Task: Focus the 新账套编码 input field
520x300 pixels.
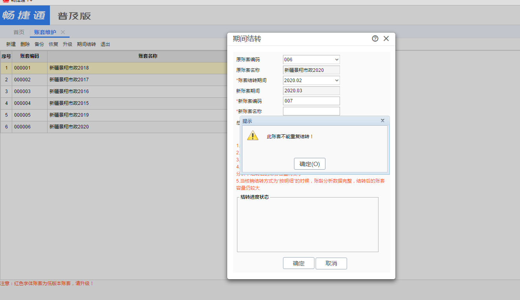Action: 311,101
